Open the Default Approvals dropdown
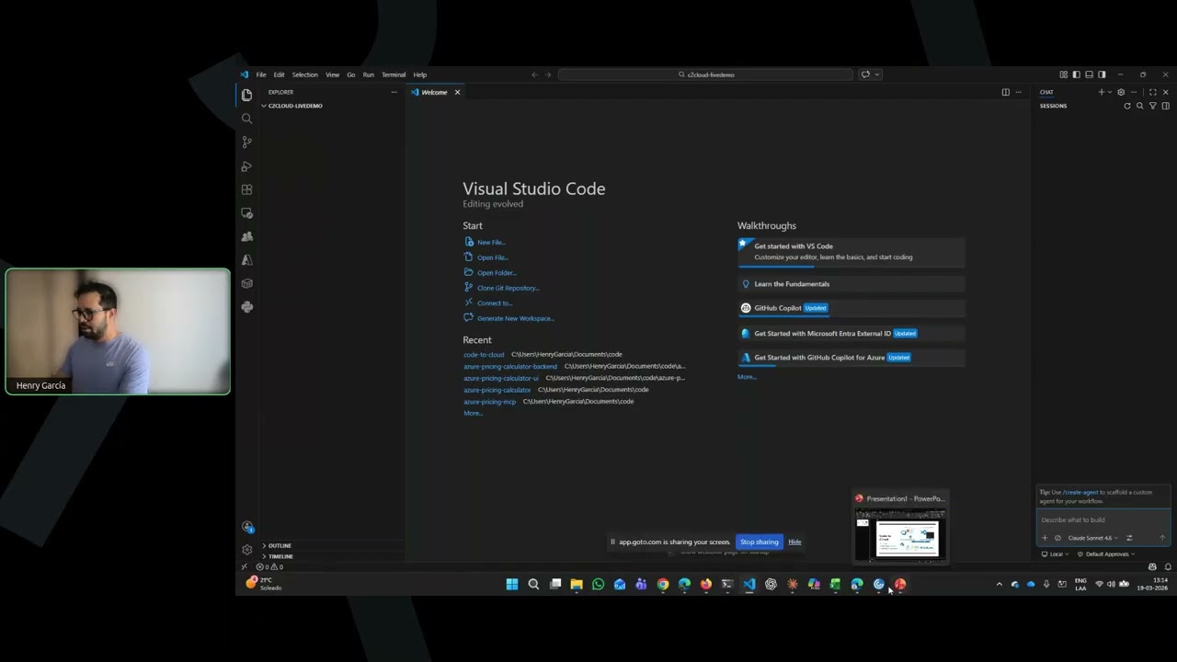This screenshot has height=662, width=1177. [1106, 554]
